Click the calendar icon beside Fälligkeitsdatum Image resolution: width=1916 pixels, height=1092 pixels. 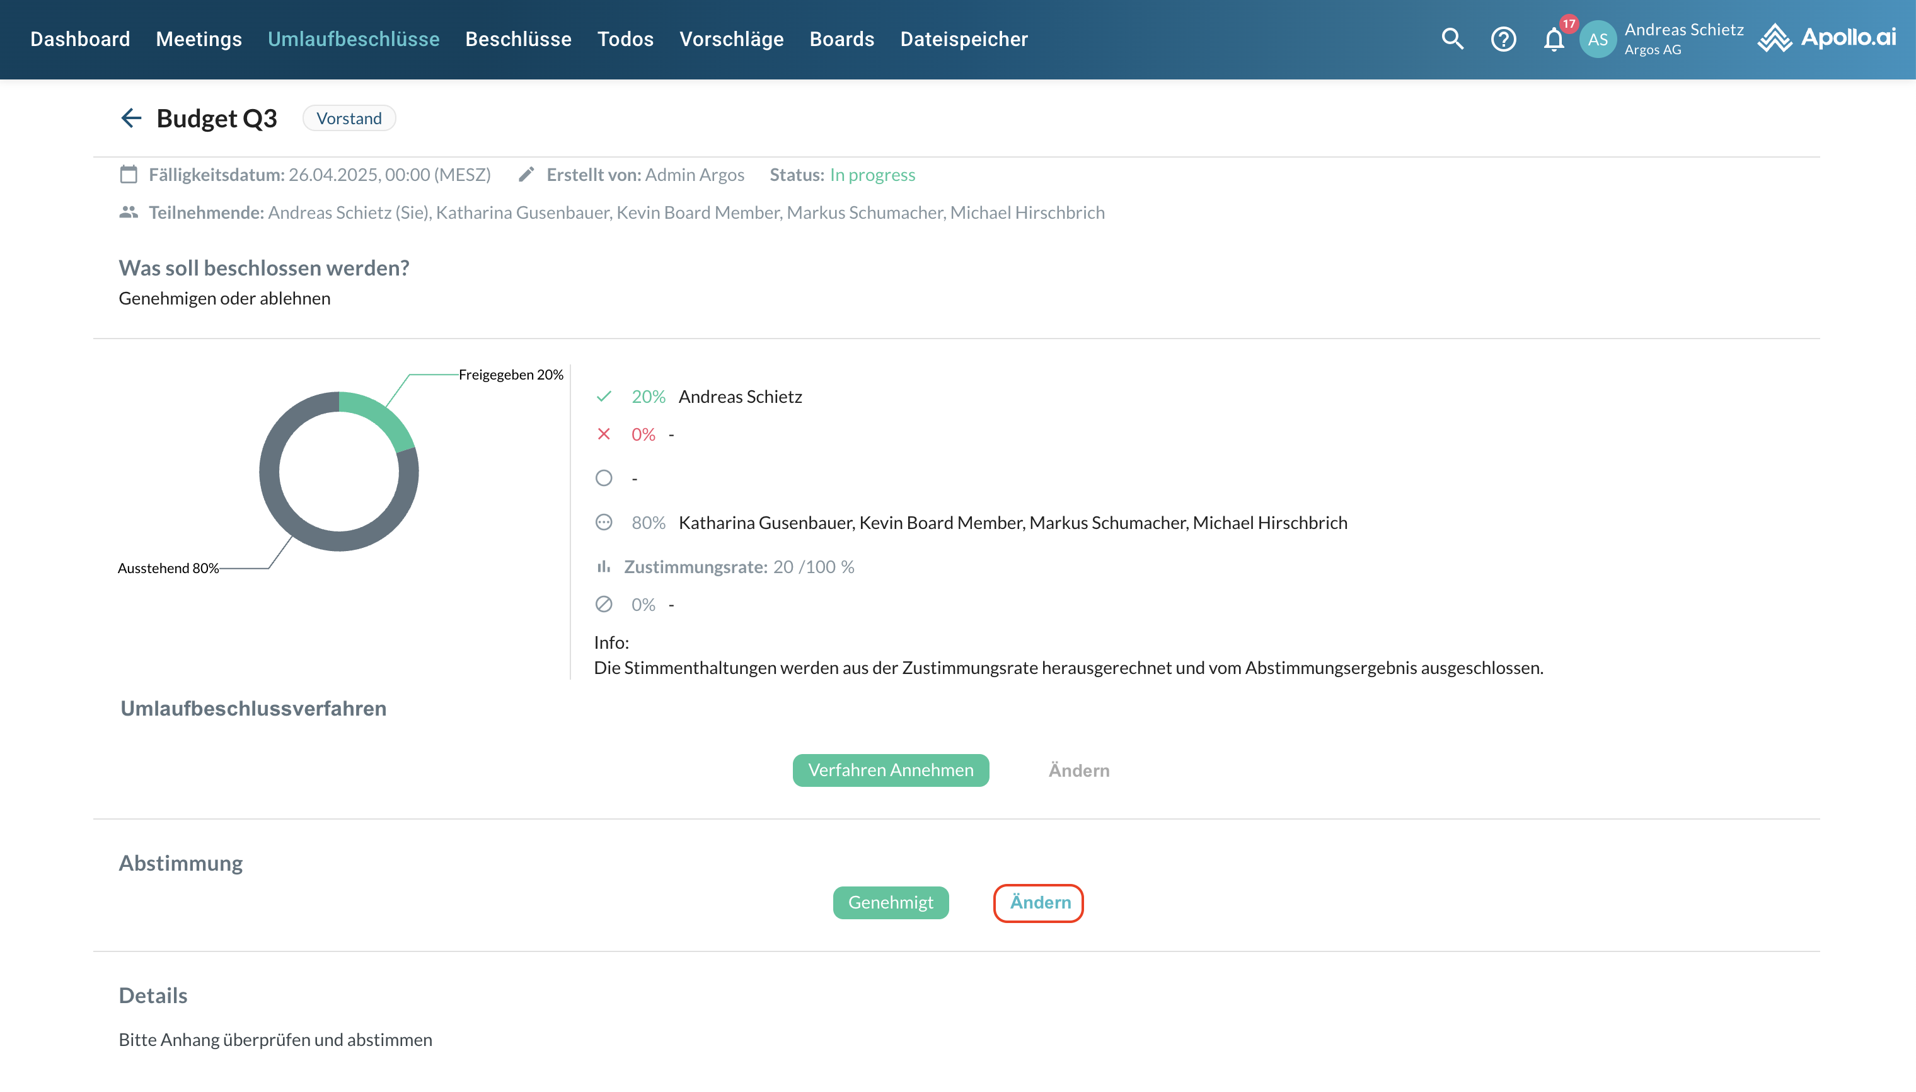pos(129,175)
